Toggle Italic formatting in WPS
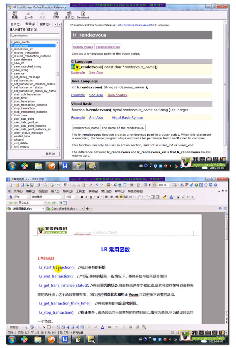The width and height of the screenshot is (236, 348). (86, 197)
